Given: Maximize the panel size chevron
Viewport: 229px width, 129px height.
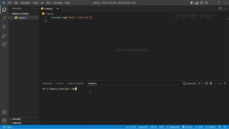Looking at the screenshot, I should 220,83.
